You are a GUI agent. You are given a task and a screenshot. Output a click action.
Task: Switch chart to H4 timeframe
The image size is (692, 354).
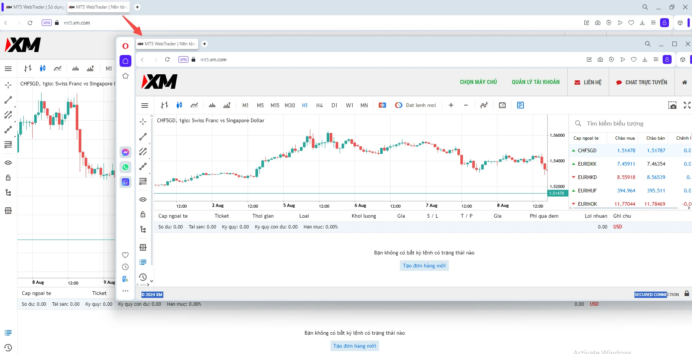(320, 105)
